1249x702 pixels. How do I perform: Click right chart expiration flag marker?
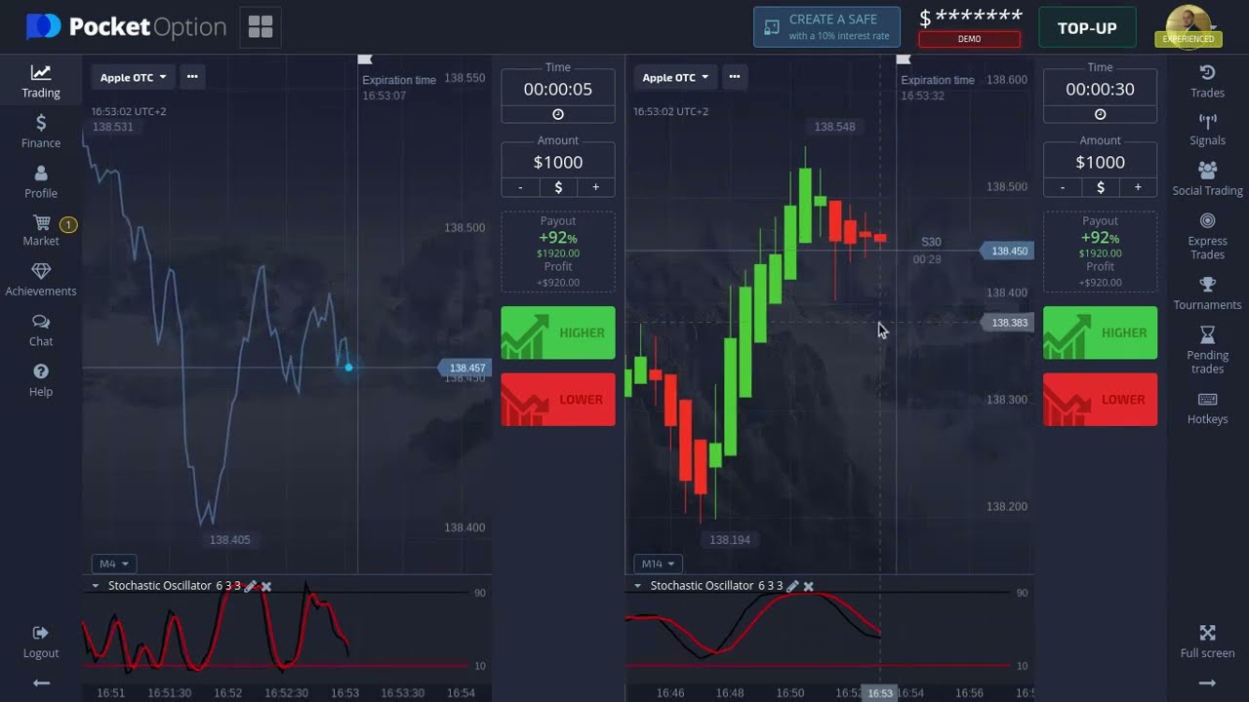tap(904, 60)
